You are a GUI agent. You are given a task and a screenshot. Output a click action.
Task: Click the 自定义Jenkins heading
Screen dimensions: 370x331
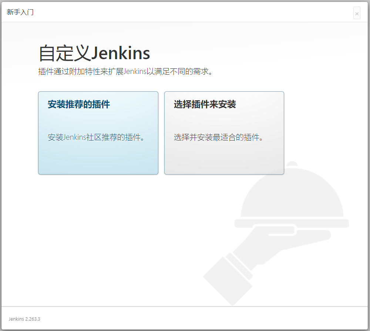94,53
